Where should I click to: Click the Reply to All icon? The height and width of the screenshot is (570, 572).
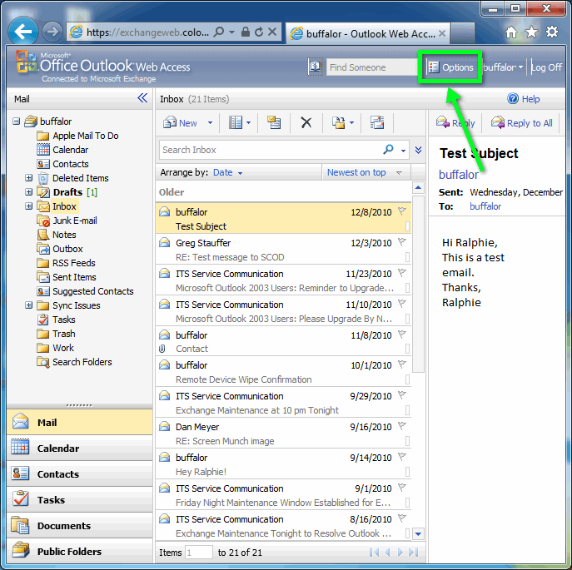click(498, 122)
